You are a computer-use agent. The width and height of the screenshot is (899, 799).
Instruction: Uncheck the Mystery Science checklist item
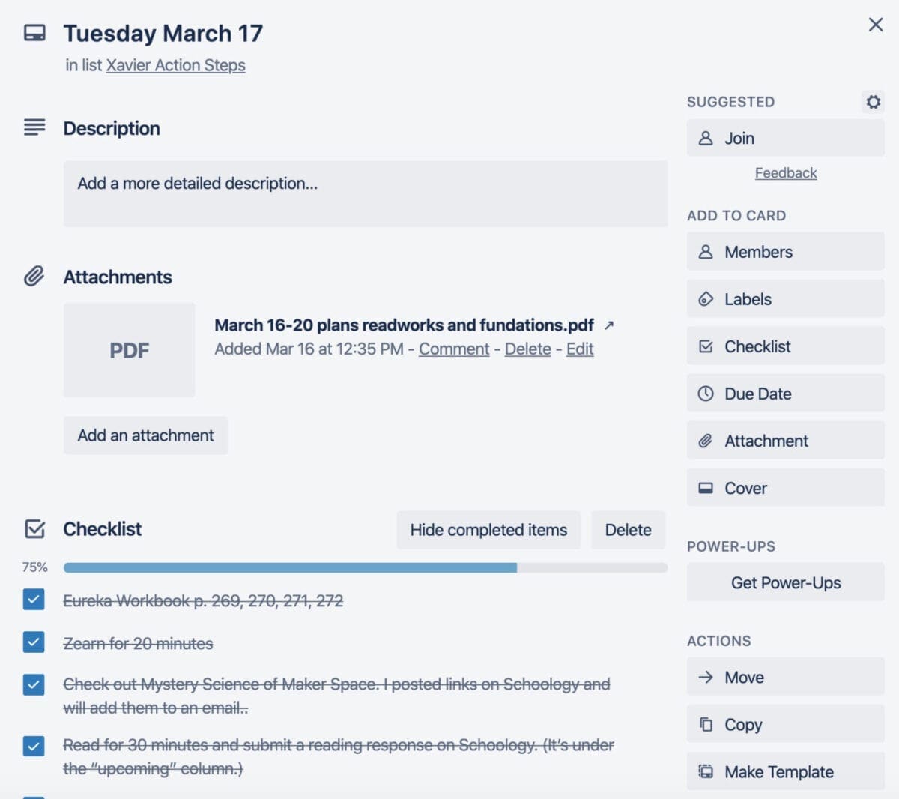[34, 684]
